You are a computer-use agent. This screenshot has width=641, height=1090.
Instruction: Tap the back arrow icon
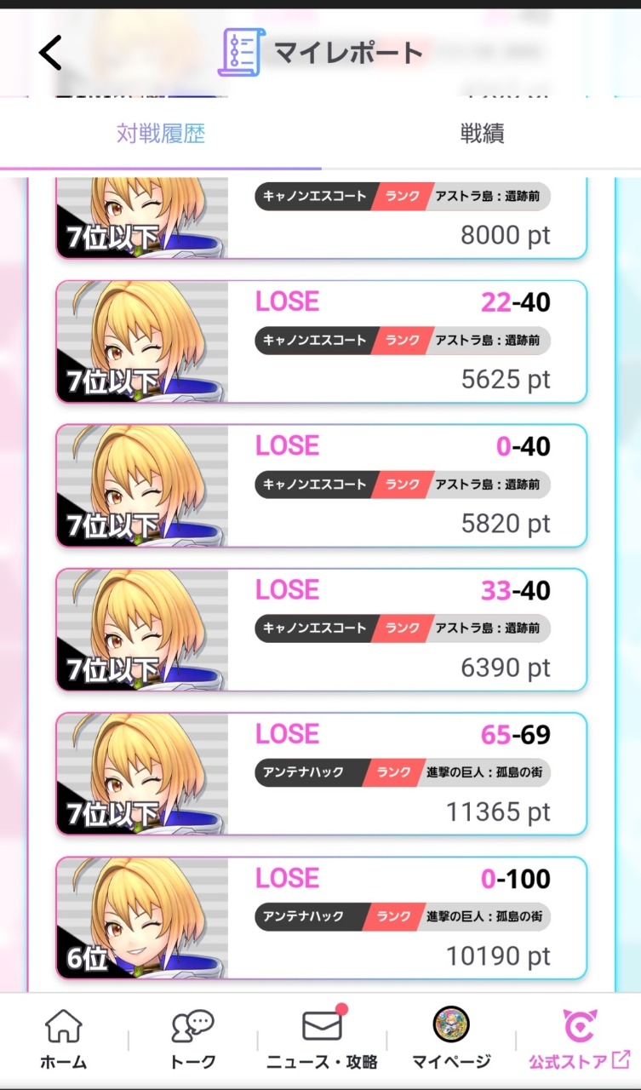click(x=50, y=53)
